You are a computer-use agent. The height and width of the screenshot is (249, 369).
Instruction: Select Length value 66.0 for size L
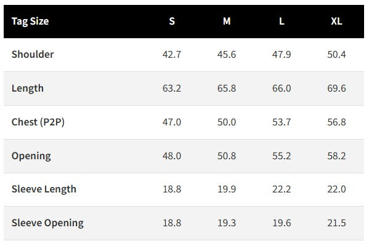[282, 89]
